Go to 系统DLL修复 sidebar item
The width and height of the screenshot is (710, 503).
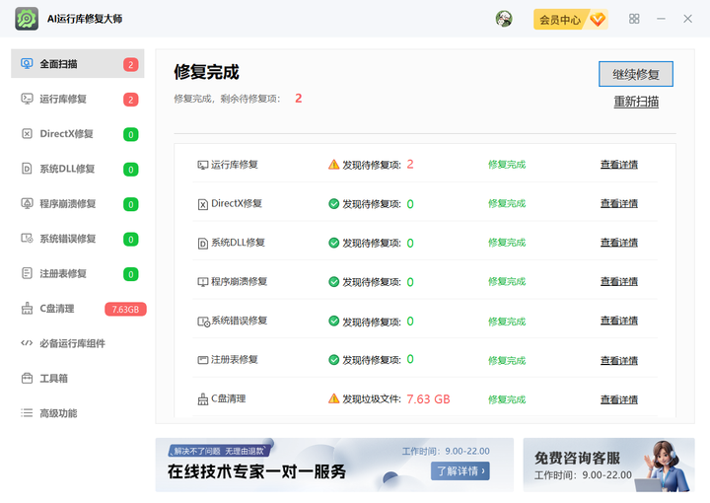pyautogui.click(x=78, y=169)
